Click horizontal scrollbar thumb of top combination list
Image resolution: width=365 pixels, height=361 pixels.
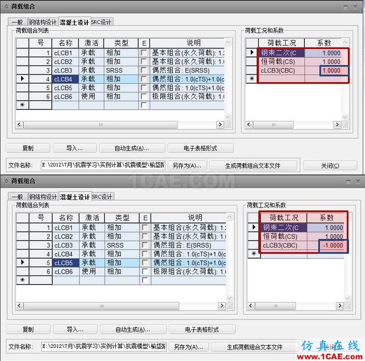(101, 125)
